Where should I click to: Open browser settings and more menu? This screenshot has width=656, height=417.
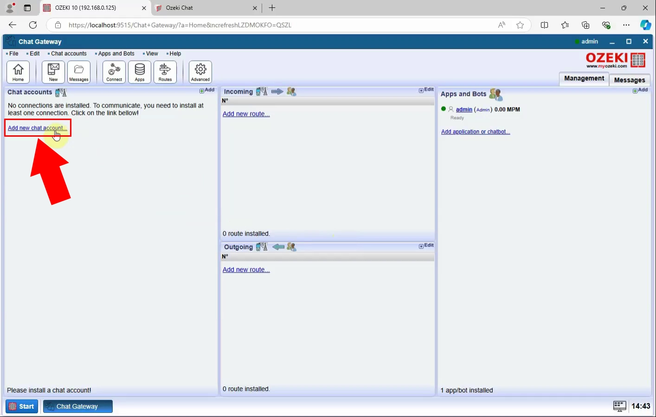626,25
